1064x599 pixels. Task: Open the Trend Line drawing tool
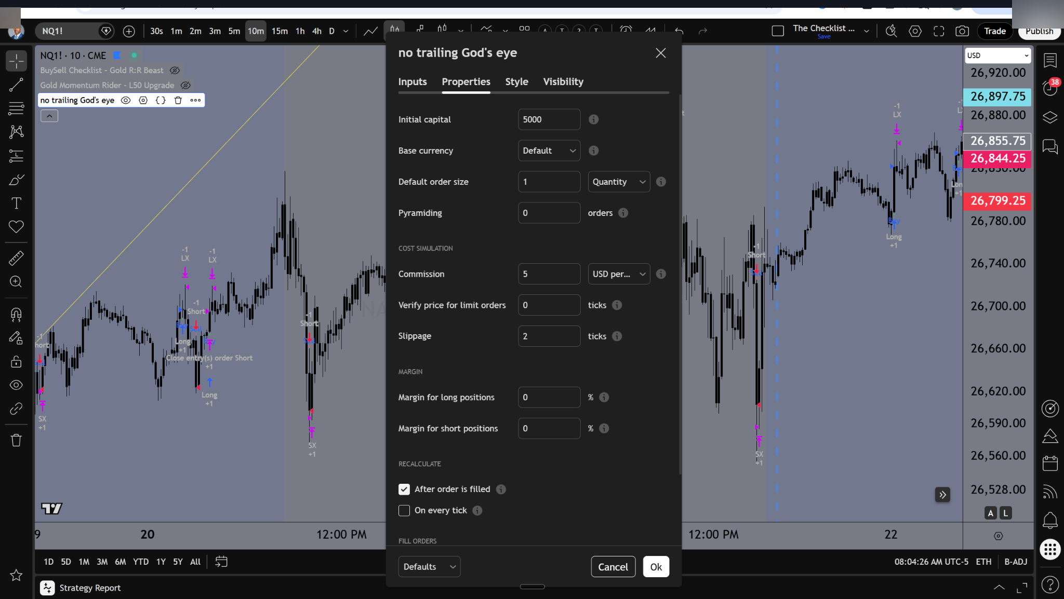click(16, 85)
